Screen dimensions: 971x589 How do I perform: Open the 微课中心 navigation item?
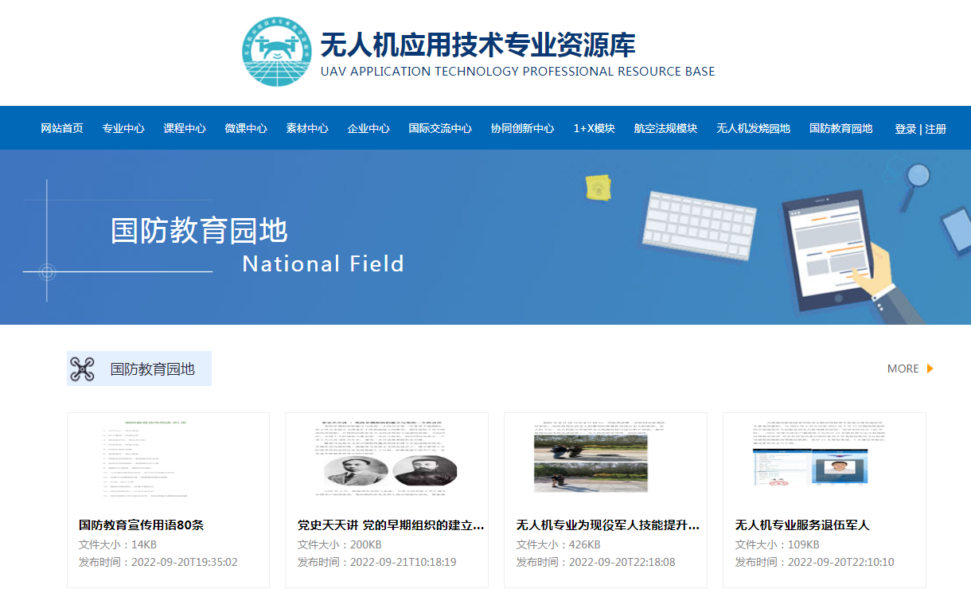pos(246,128)
